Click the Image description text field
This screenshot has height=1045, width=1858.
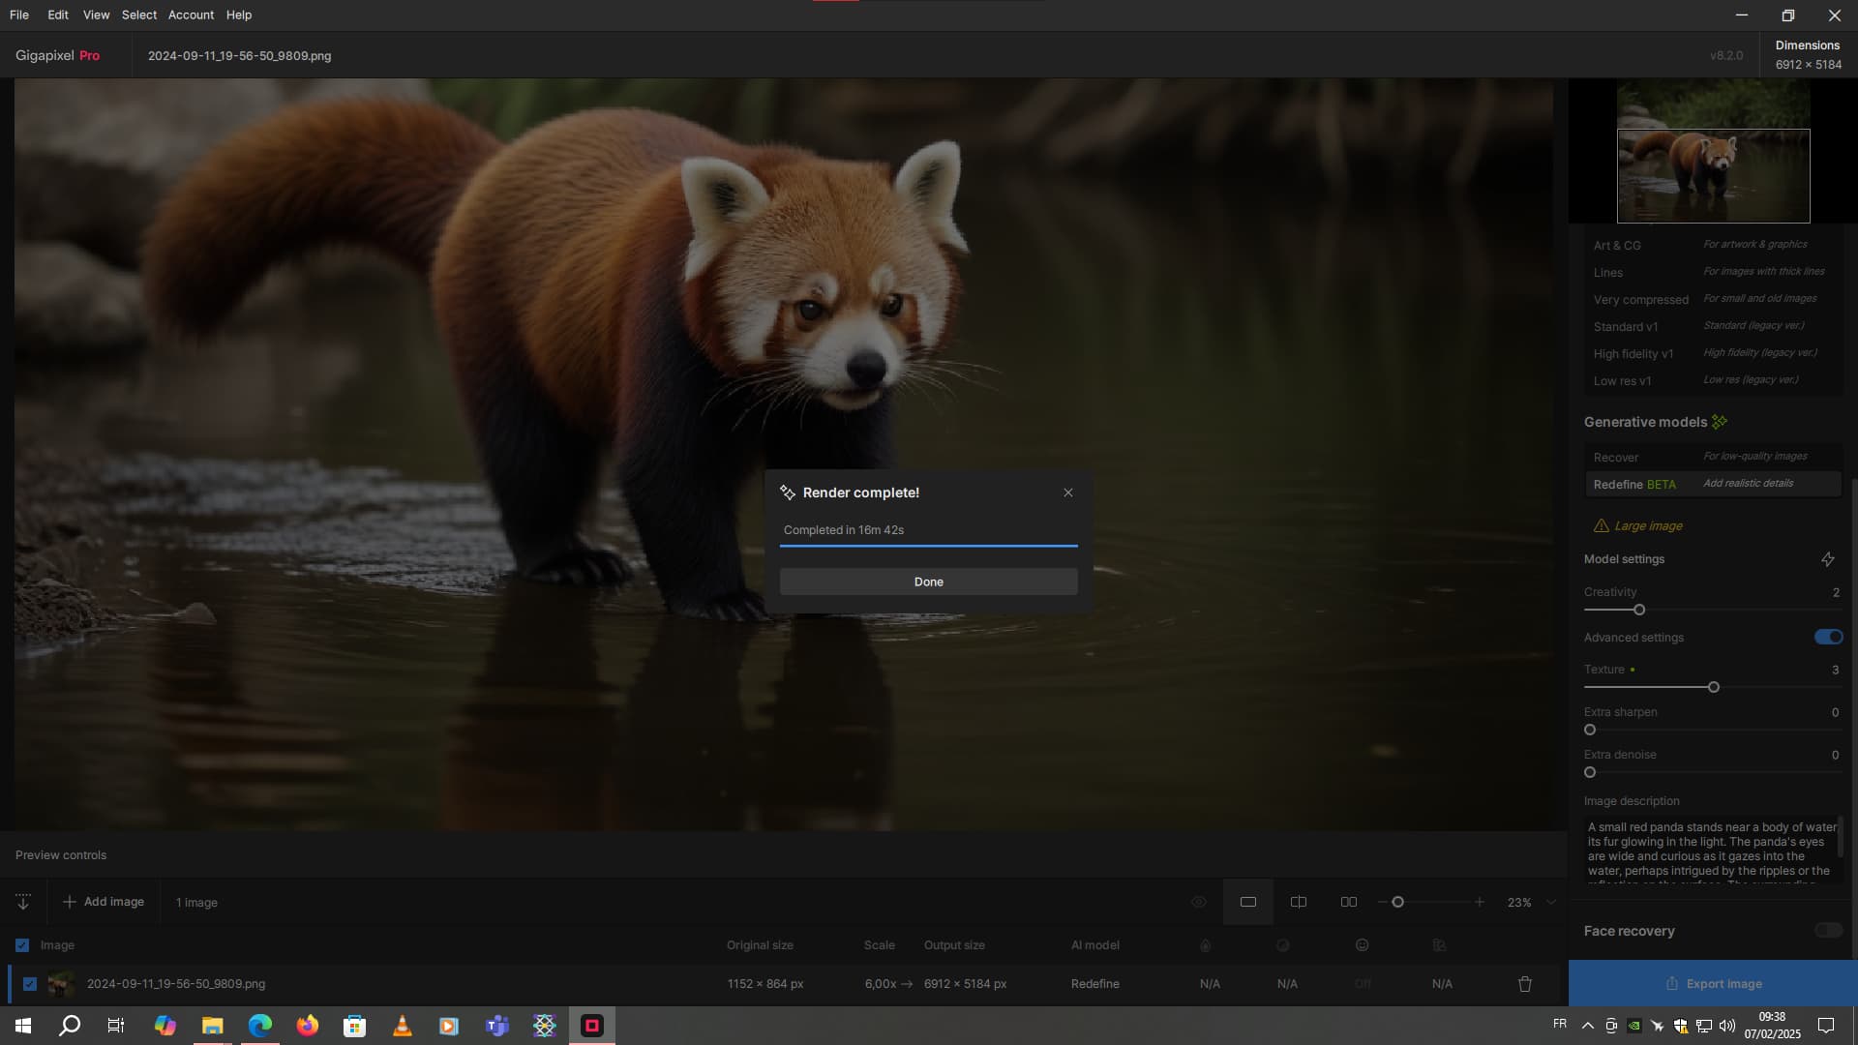pos(1709,850)
